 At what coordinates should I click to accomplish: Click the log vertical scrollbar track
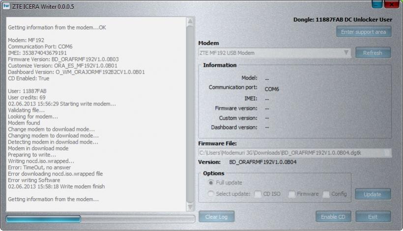click(x=190, y=114)
